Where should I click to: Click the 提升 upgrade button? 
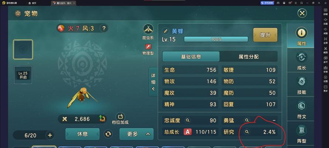[265, 35]
